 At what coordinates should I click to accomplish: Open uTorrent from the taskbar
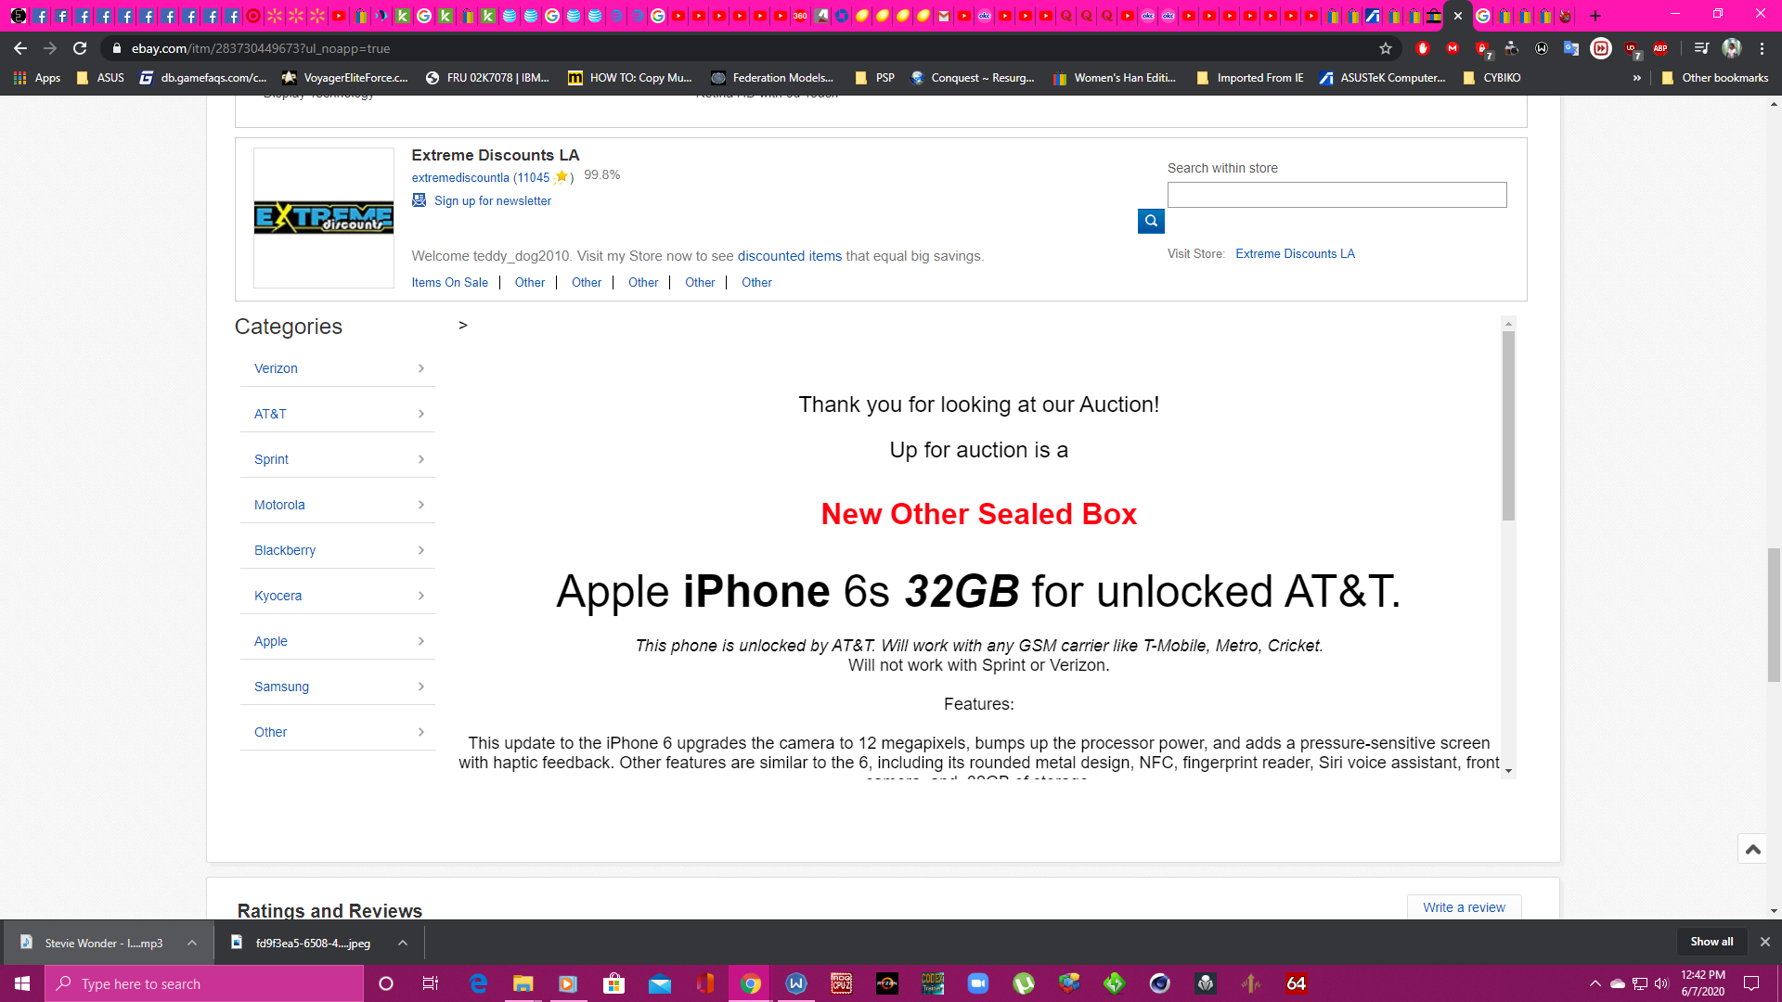click(x=1022, y=983)
